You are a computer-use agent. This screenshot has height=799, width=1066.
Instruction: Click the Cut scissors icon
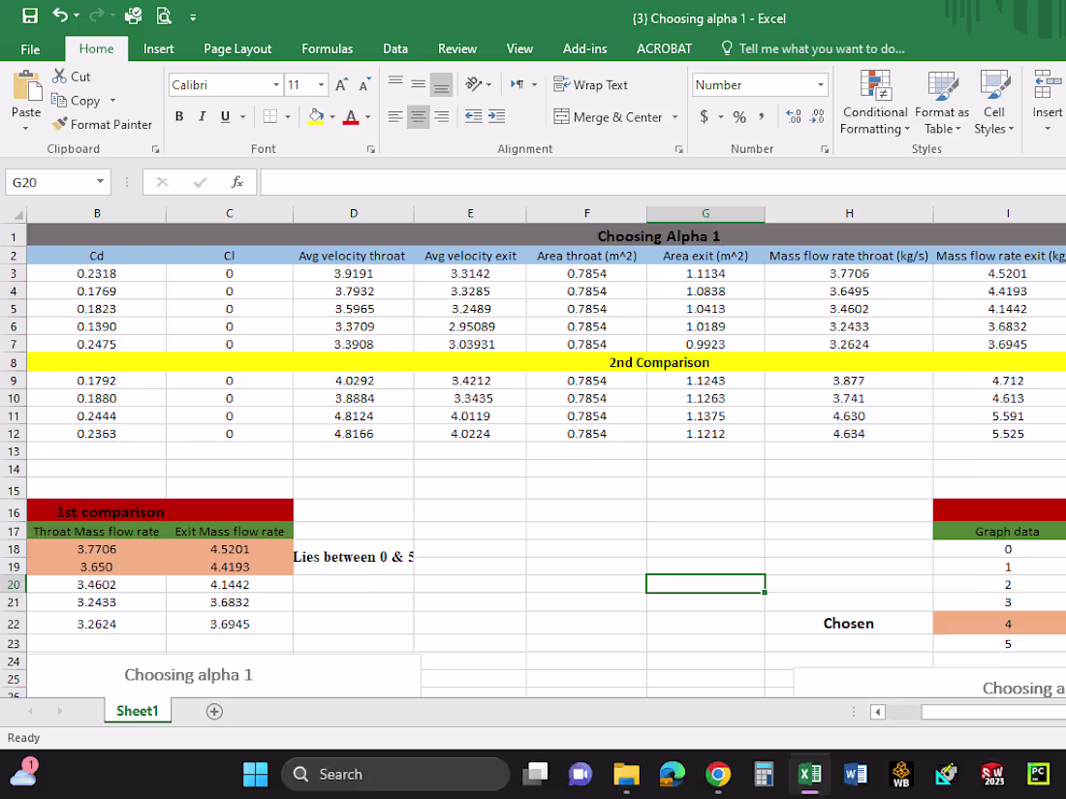(x=60, y=77)
